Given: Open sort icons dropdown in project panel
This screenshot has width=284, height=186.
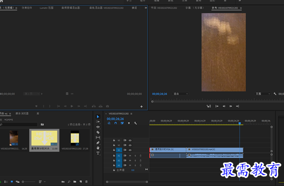Looking at the screenshot, I should pos(42,182).
